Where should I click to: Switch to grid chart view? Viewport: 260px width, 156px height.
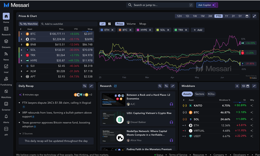[x=109, y=24]
